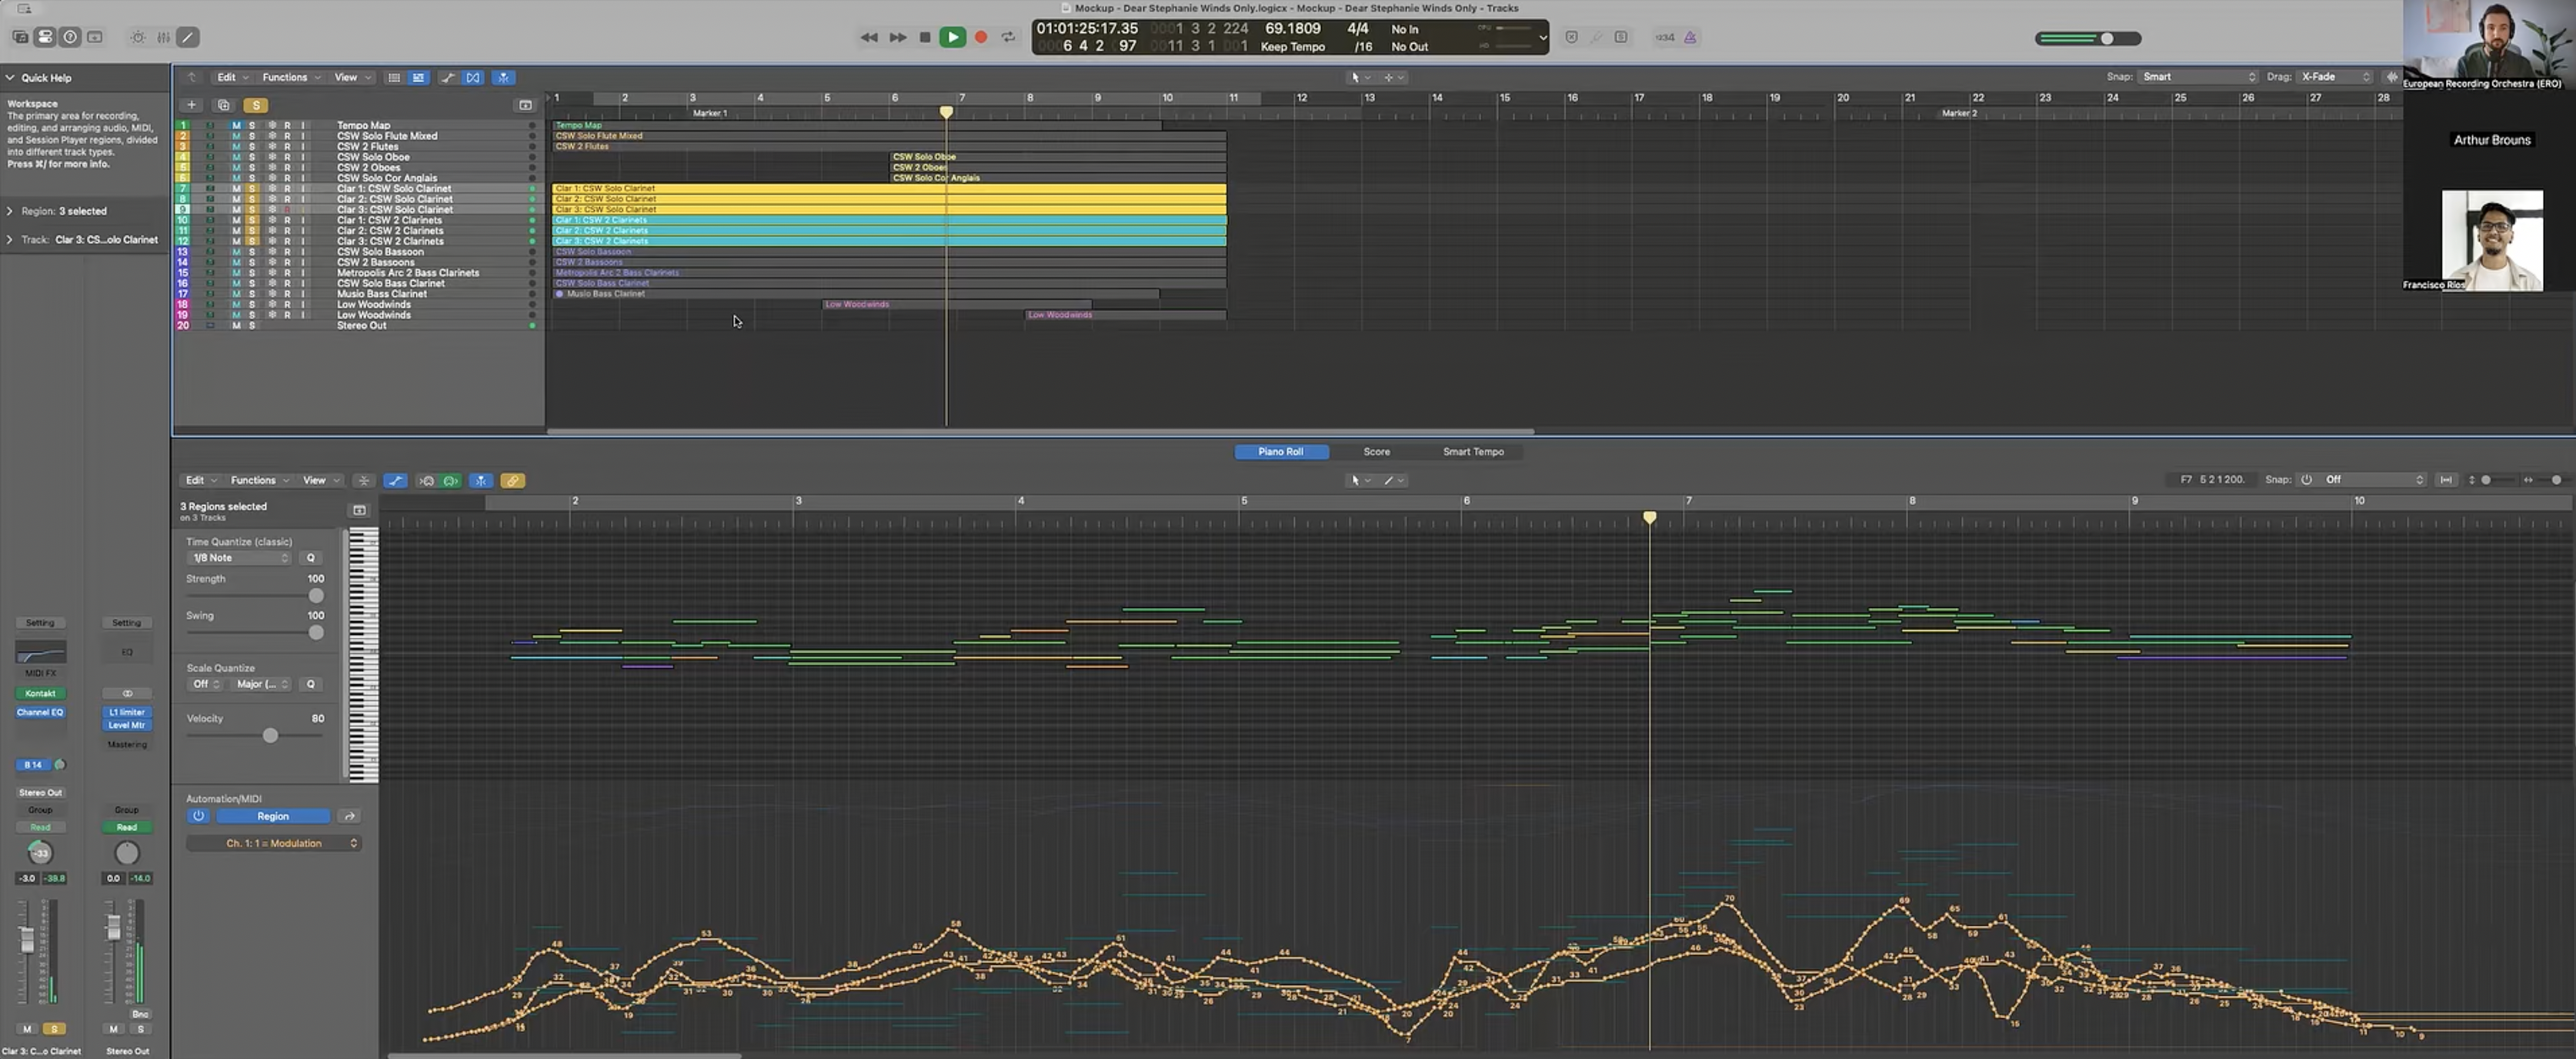Click the waveform zoom icon beside Drag
This screenshot has height=1059, width=2576.
tap(2392, 77)
